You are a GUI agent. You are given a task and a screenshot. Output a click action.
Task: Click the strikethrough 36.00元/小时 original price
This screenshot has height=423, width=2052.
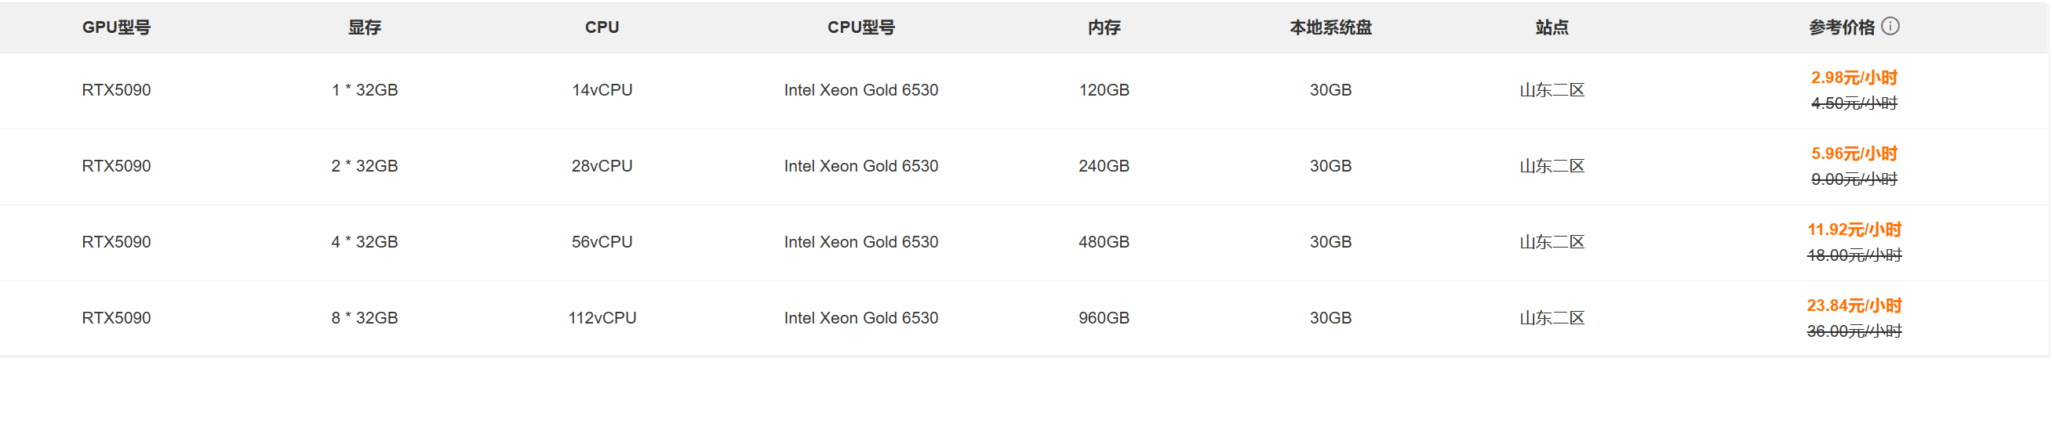[1854, 331]
